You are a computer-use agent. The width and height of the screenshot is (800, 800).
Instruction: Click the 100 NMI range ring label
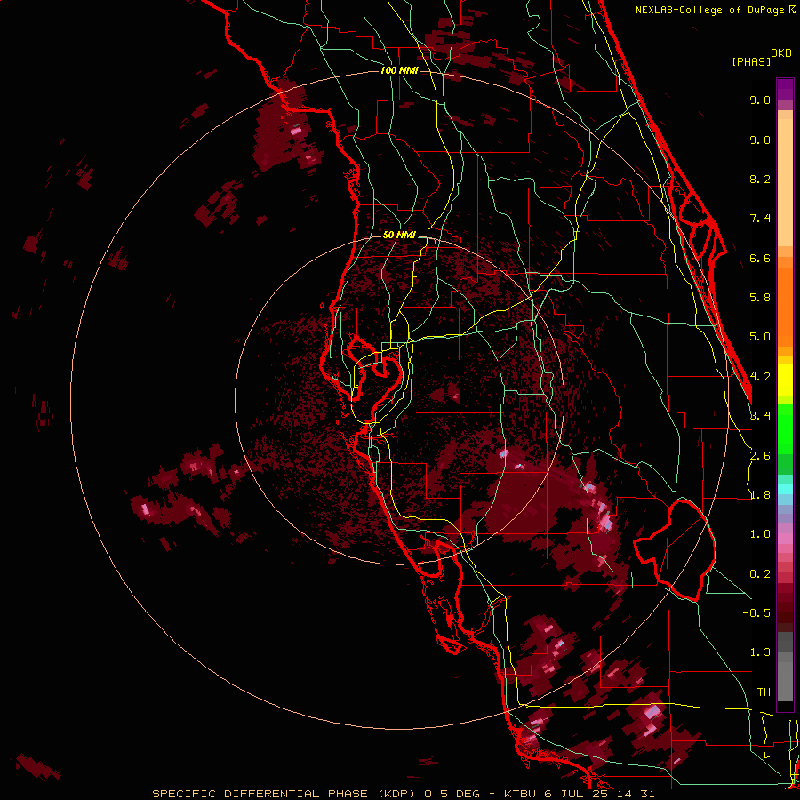399,70
